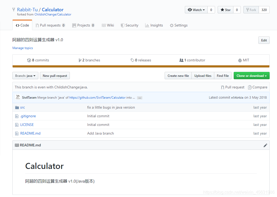
Task: View 2 branches
Action: 89,60
